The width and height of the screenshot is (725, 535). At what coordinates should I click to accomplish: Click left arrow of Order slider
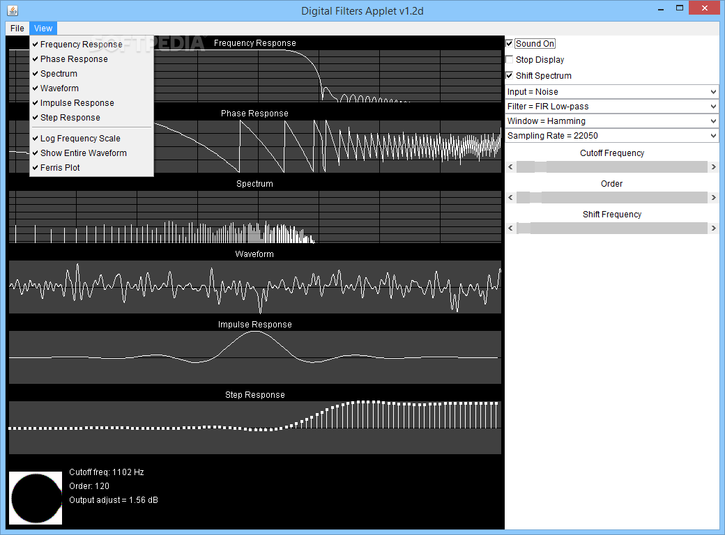tap(510, 198)
